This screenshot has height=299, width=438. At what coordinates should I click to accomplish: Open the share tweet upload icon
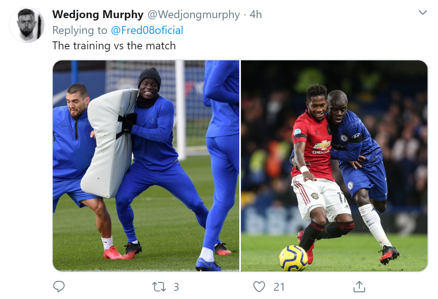[x=359, y=287]
